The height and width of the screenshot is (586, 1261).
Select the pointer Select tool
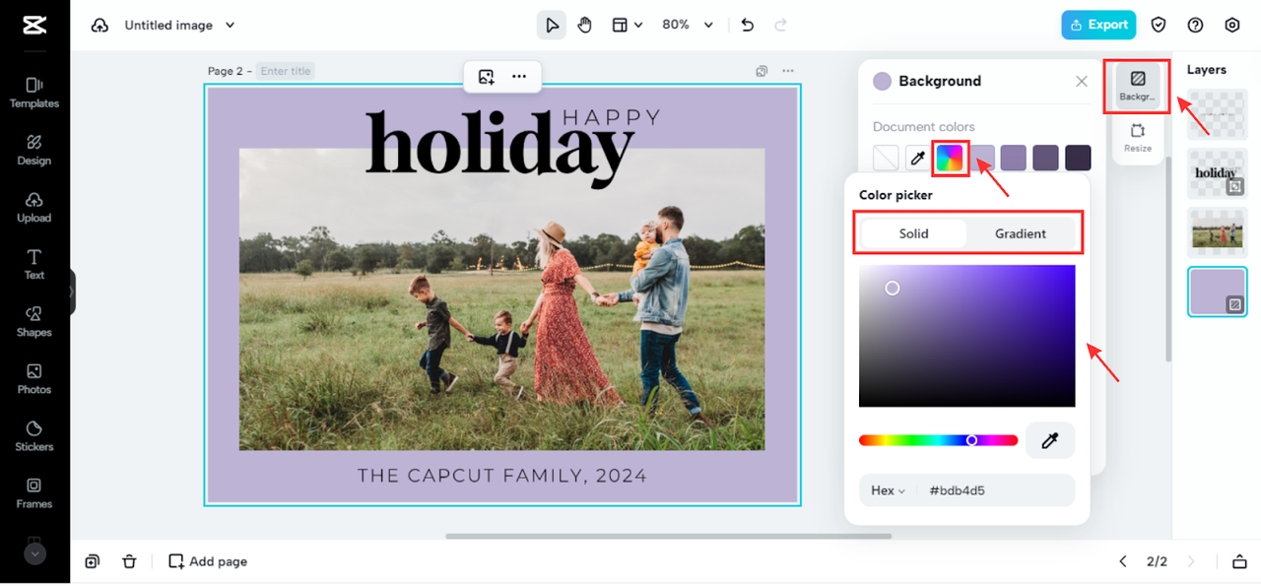[552, 26]
